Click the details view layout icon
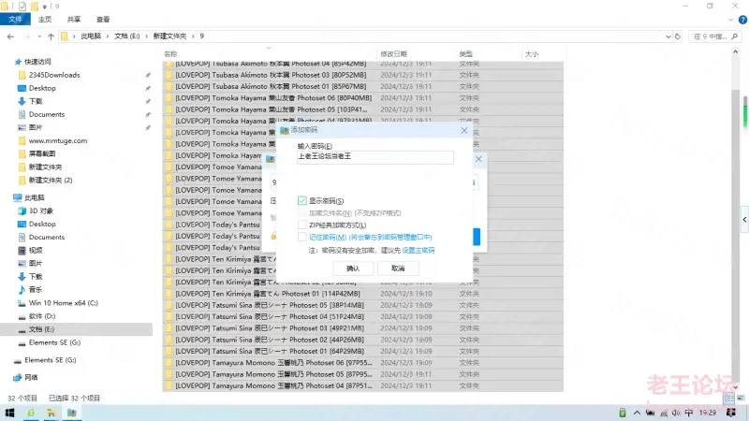 point(729,399)
